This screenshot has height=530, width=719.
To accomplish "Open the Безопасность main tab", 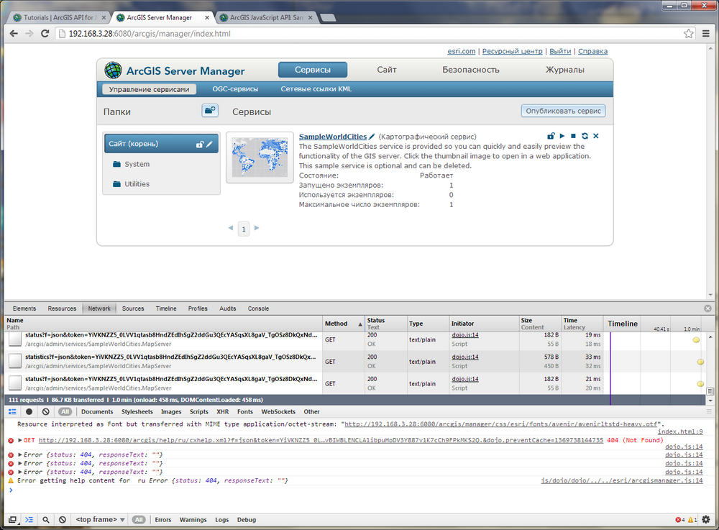I will [x=470, y=70].
